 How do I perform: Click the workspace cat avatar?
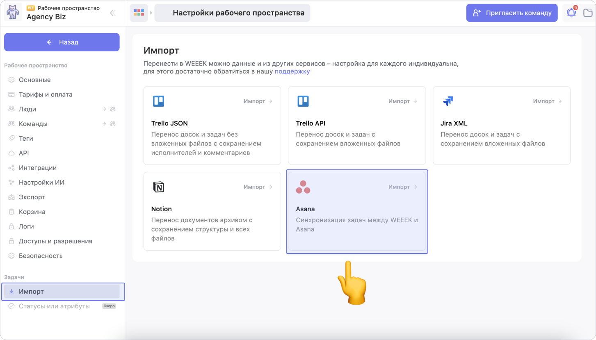[x=13, y=13]
